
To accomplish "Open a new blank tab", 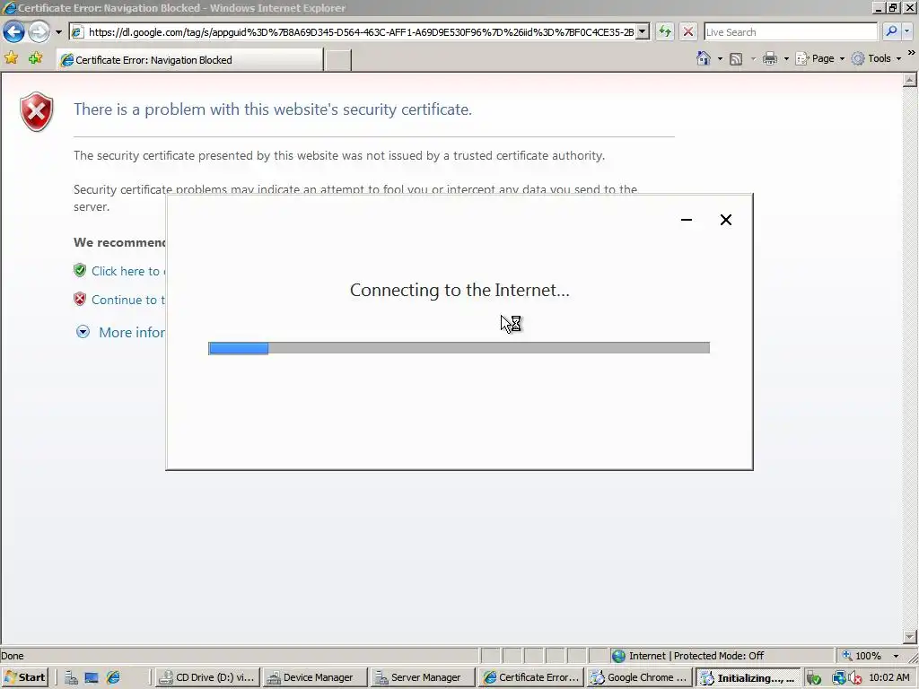I will click(x=338, y=60).
